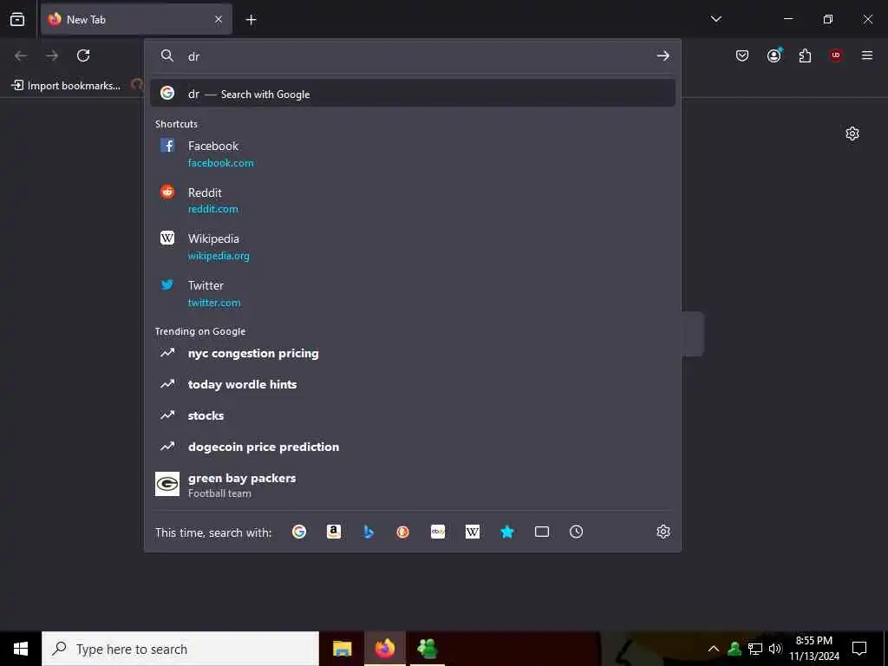Image resolution: width=888 pixels, height=666 pixels.
Task: Open the Save to Pocket icon
Action: [x=742, y=55]
